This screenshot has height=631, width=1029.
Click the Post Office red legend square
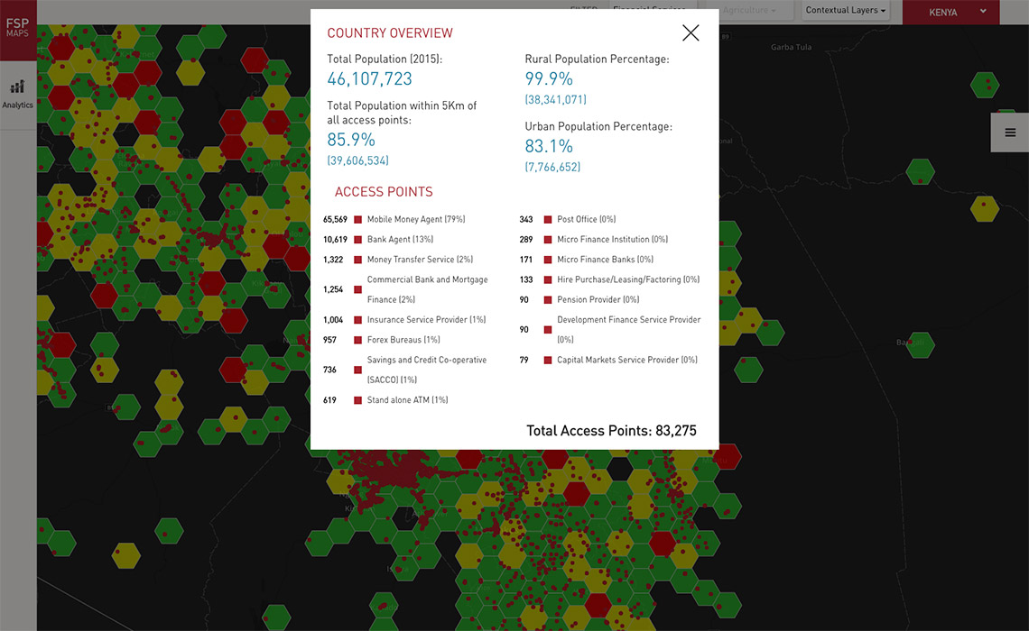pos(548,220)
